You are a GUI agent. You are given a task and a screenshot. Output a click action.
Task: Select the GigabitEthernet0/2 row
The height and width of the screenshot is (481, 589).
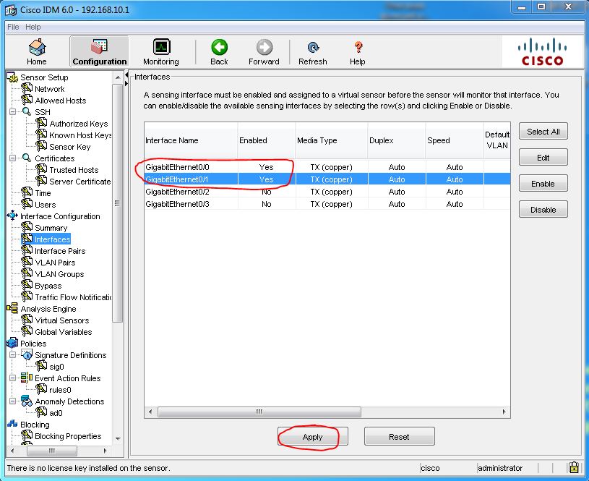327,192
